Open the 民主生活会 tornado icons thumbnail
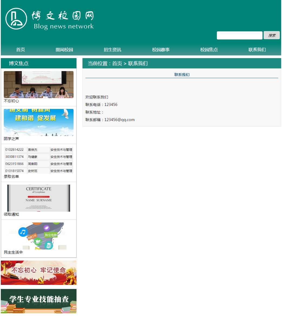This screenshot has width=282, height=336. (39, 236)
